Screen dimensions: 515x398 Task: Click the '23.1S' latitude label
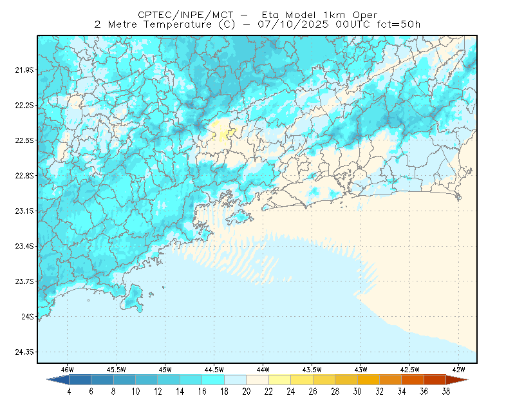click(24, 211)
